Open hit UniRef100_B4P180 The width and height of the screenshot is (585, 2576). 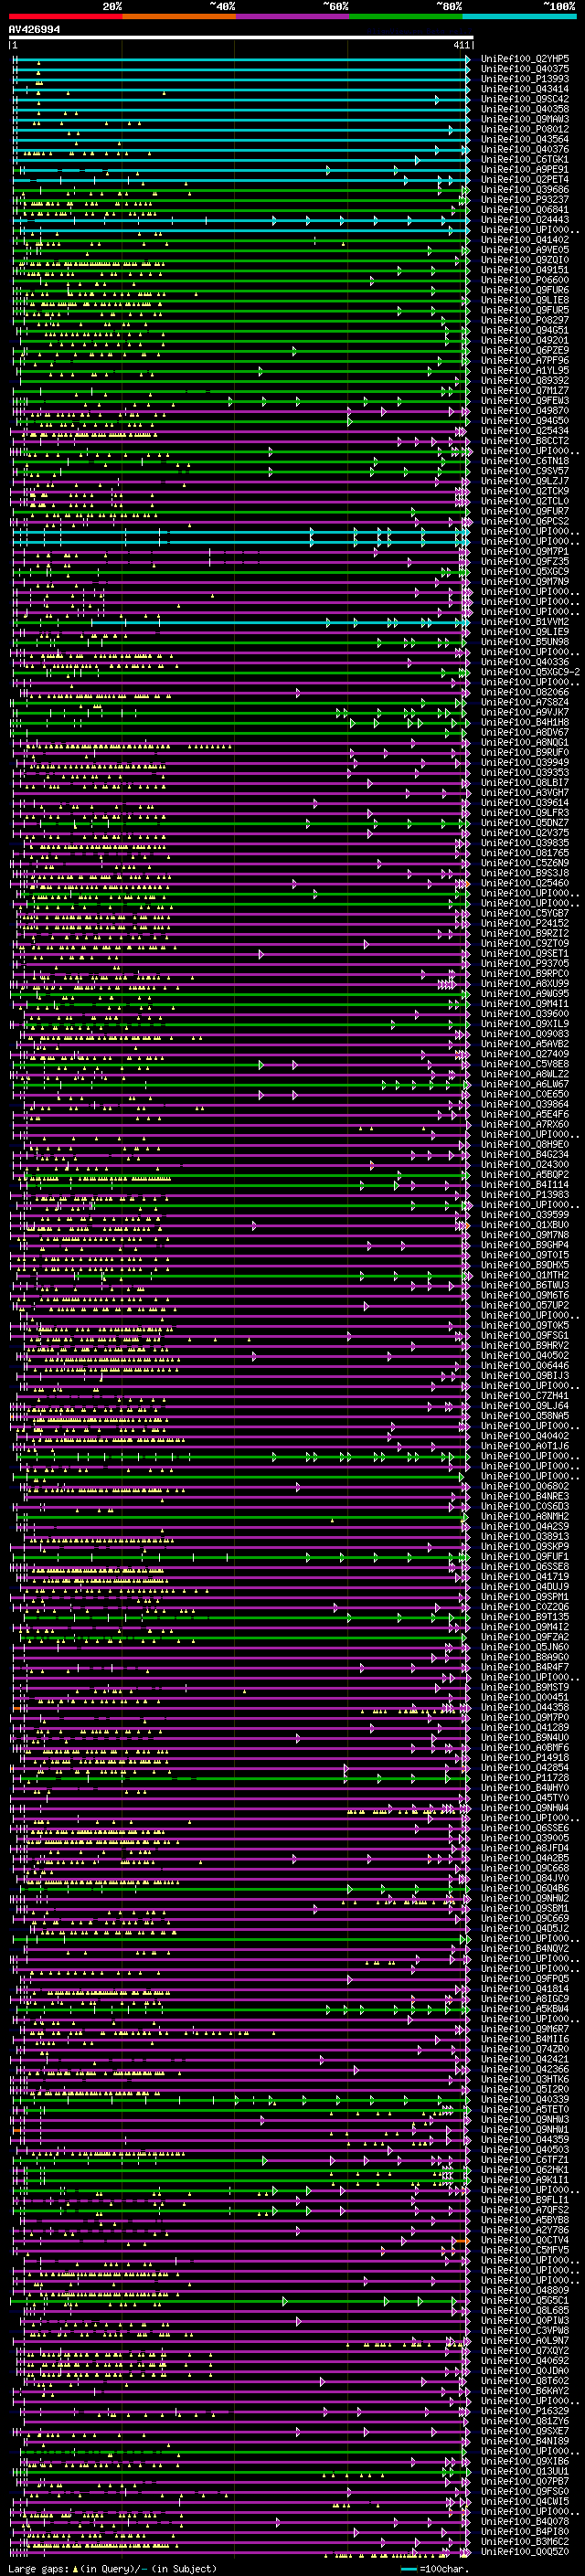tap(525, 2531)
